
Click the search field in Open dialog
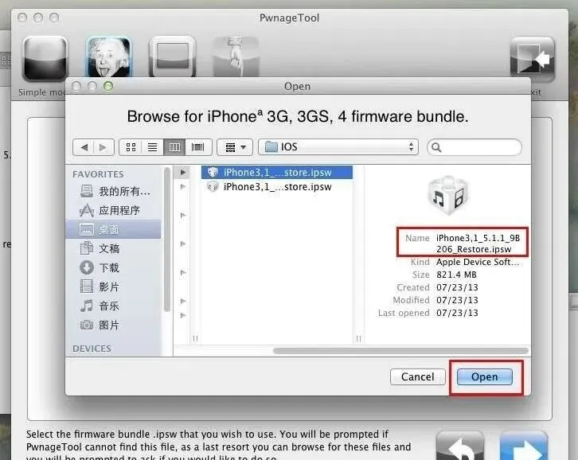[474, 147]
